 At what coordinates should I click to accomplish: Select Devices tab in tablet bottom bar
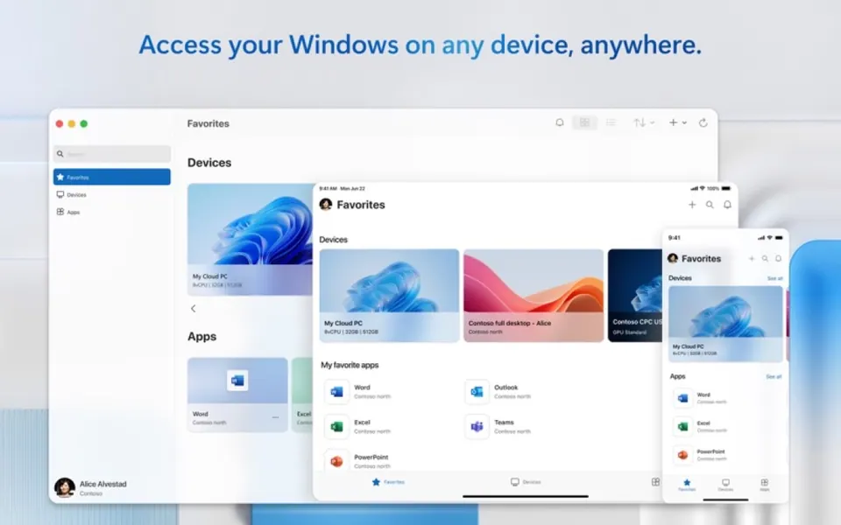526,482
